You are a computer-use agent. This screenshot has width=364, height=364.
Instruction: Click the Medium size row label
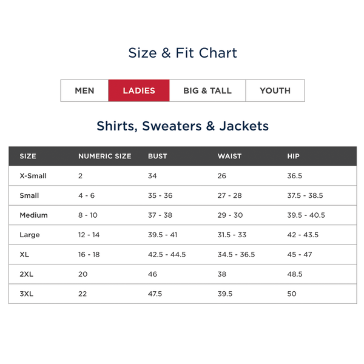33,215
